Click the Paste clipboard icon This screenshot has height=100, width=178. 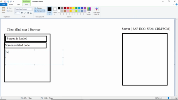(x=3, y=9)
